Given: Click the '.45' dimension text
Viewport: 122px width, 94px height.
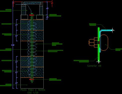Looking at the screenshot, I should coord(47,8).
